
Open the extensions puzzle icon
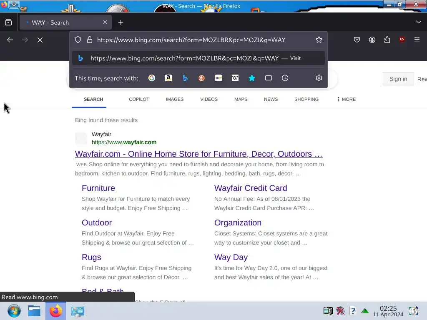[387, 40]
